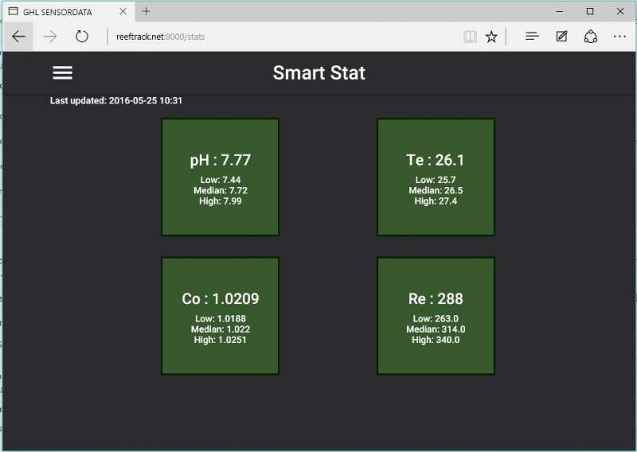Open the hamburger navigation menu

(62, 72)
